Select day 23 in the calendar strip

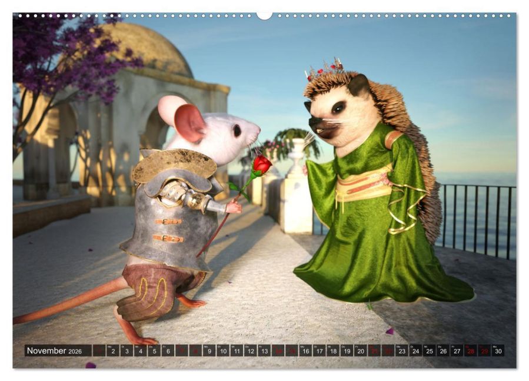click(x=402, y=351)
